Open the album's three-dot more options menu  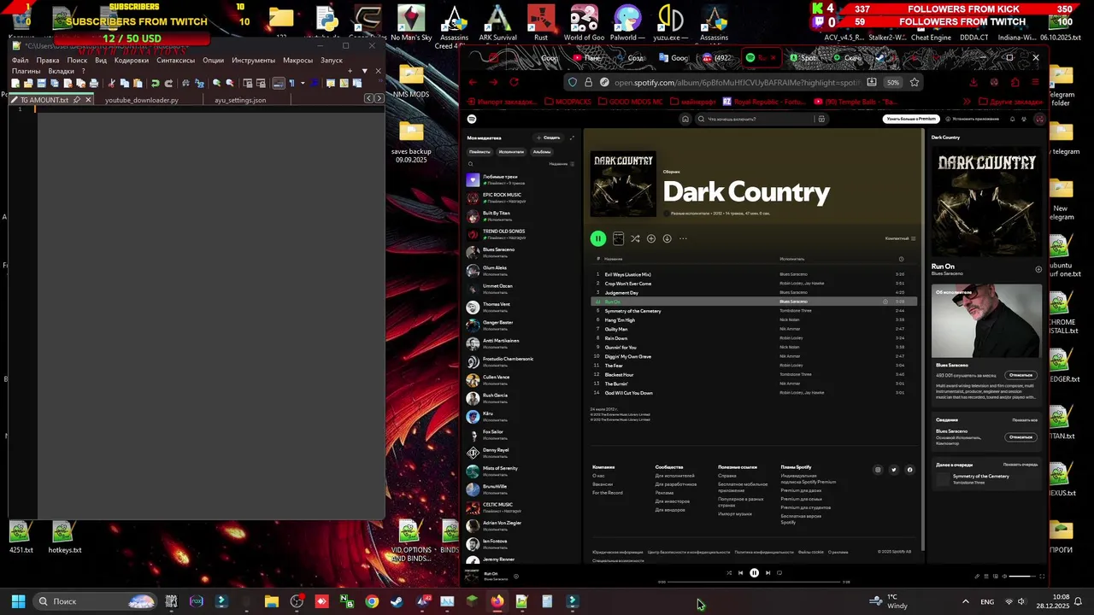(683, 239)
